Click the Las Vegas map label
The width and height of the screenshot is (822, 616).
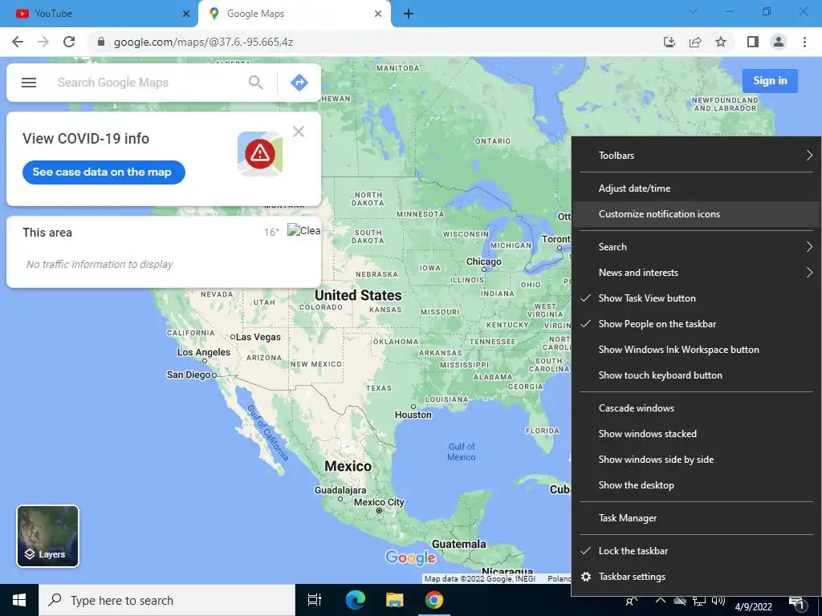258,338
